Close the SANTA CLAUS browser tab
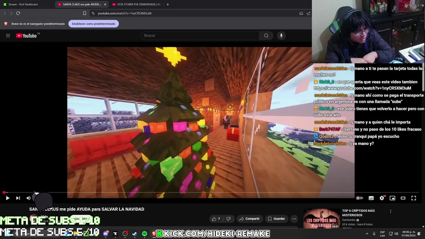Viewport: 425px width, 239px height. 105,4
